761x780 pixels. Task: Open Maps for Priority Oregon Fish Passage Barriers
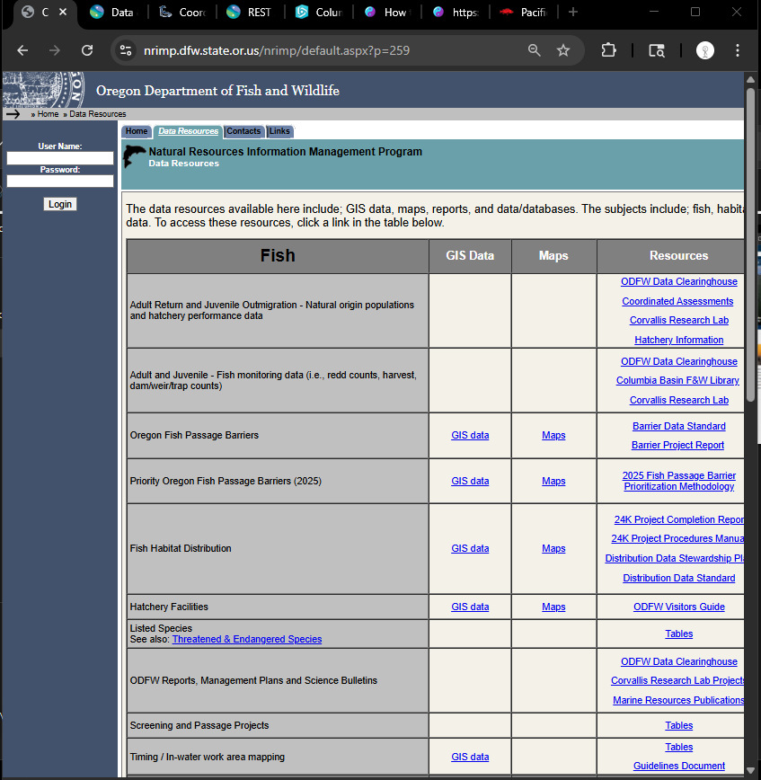[553, 481]
